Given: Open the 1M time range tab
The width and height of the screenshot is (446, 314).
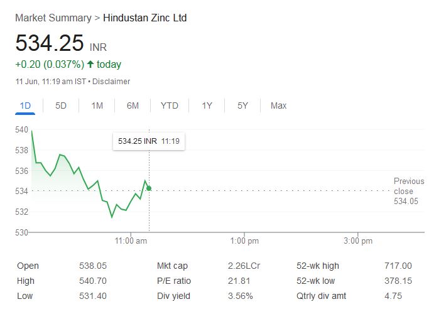Looking at the screenshot, I should (x=97, y=106).
